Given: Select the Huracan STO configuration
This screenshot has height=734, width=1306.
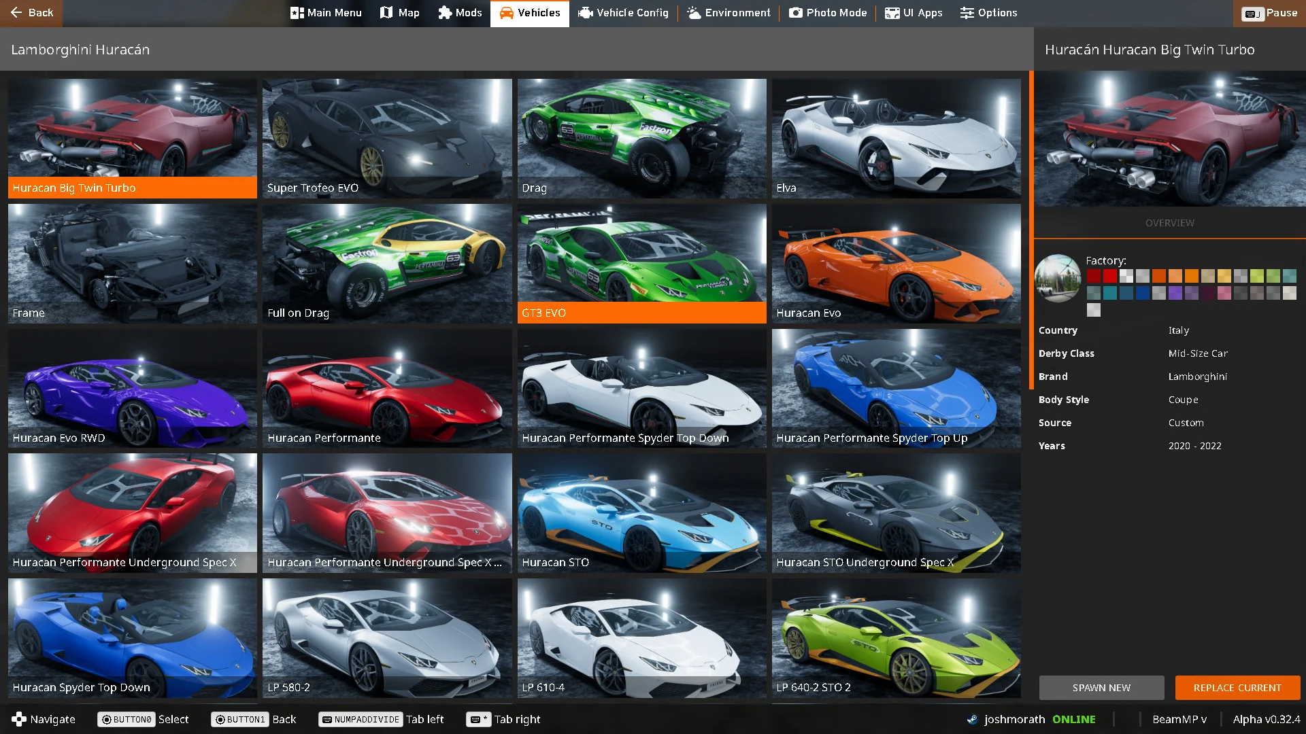Looking at the screenshot, I should coord(641,513).
